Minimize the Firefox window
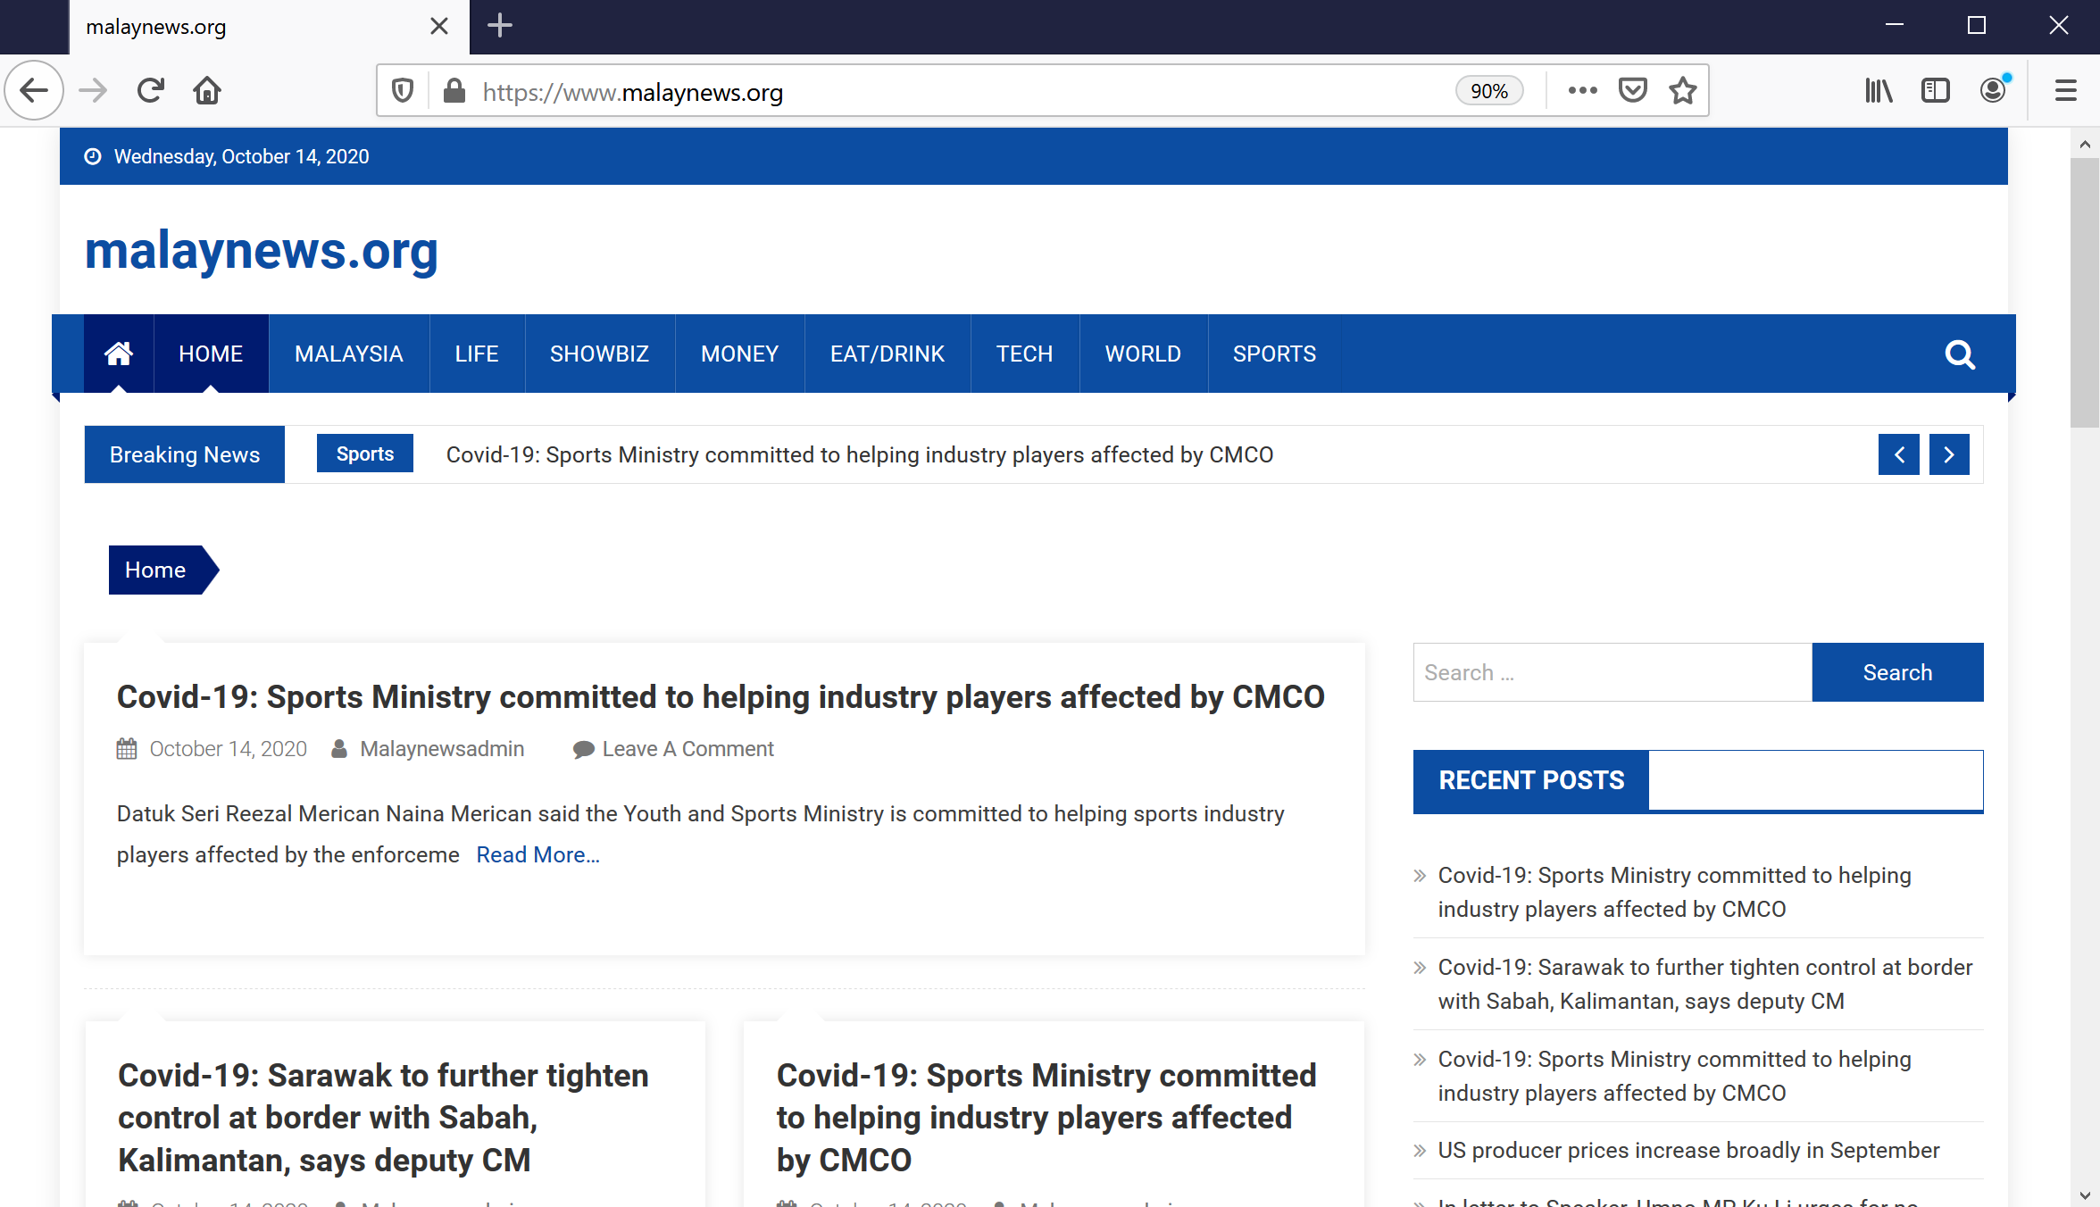The height and width of the screenshot is (1207, 2100). 1895,25
